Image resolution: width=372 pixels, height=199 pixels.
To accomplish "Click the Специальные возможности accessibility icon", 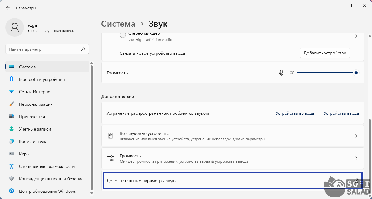I will click(12, 166).
